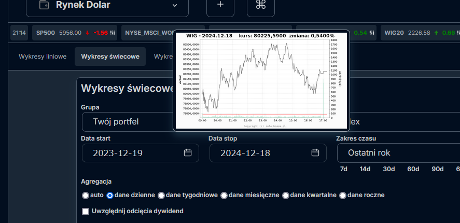Click the wallet icon beside Rynek Dolar
Screen dimensions: 460x223
tap(45, 5)
